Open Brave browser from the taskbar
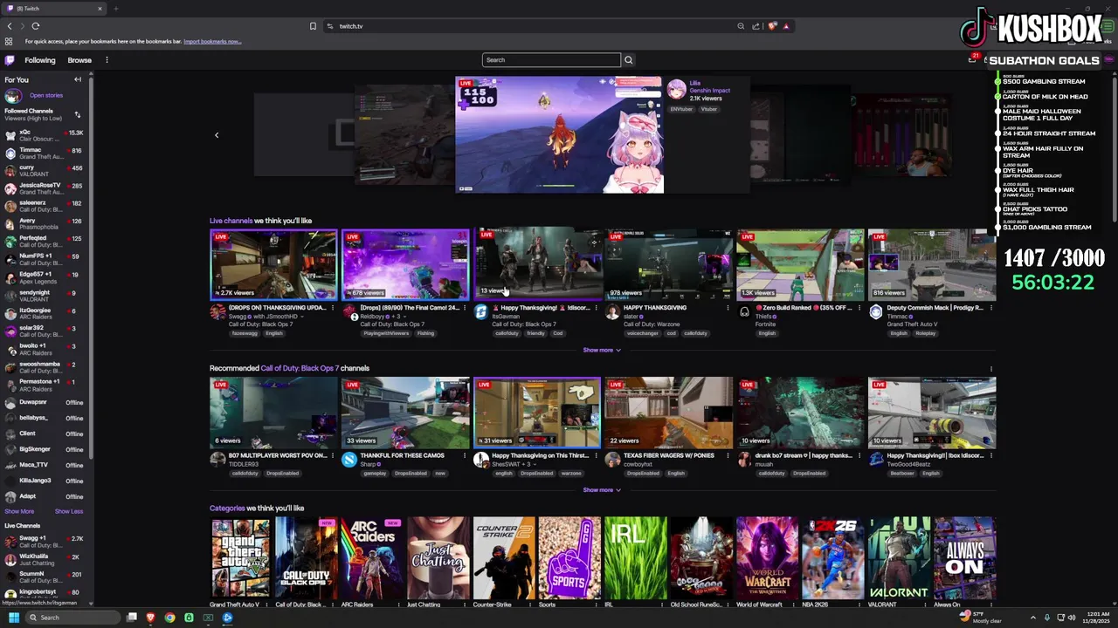This screenshot has width=1118, height=628. (x=150, y=618)
